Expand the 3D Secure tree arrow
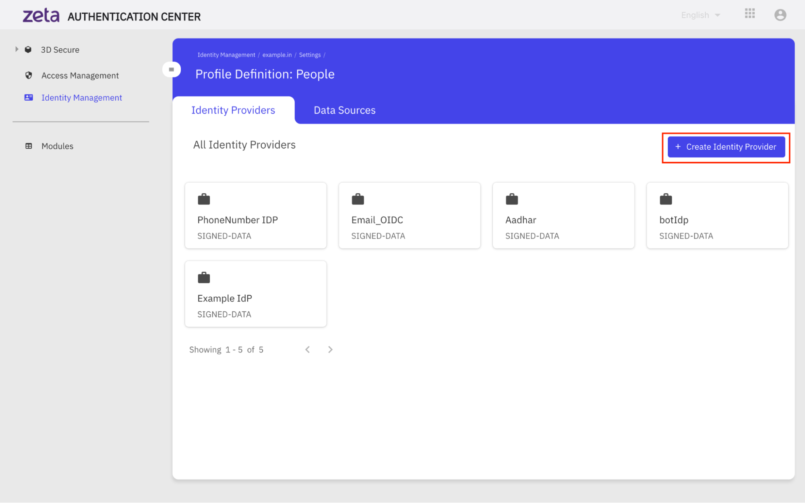 17,49
